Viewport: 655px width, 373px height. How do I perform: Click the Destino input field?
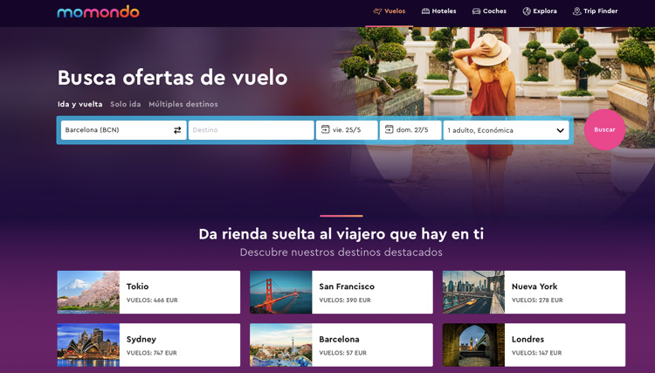pos(251,130)
